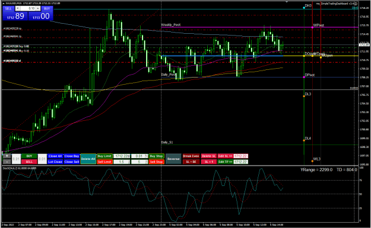Click the red SELL dashboard button
This screenshot has height=228, width=371.
click(x=29, y=162)
